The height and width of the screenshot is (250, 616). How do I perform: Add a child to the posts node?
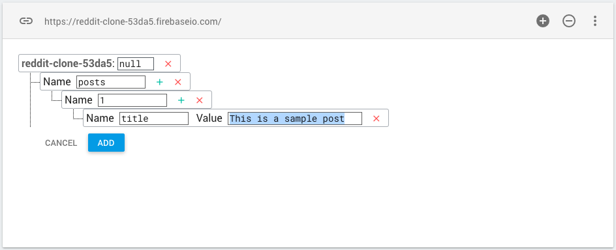pyautogui.click(x=159, y=82)
